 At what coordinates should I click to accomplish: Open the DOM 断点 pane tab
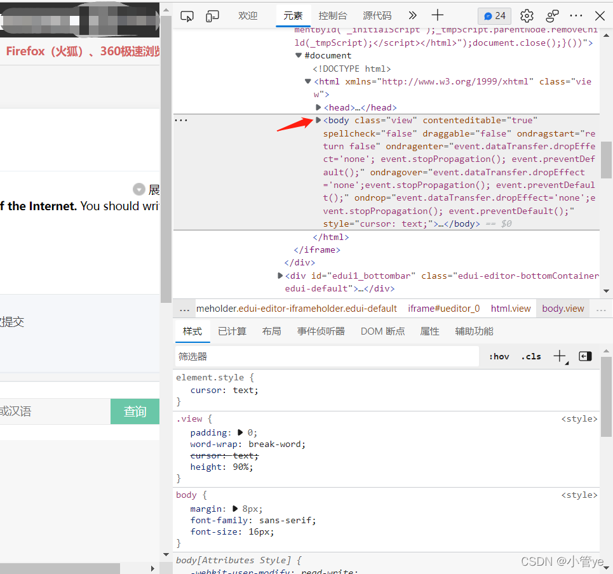click(x=382, y=331)
